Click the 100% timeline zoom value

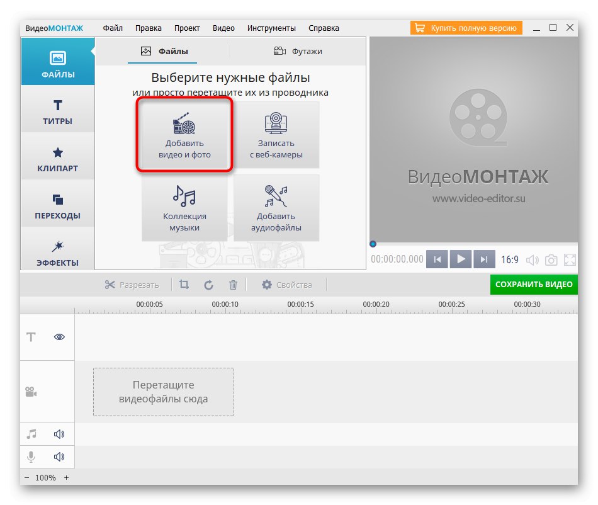click(x=45, y=477)
